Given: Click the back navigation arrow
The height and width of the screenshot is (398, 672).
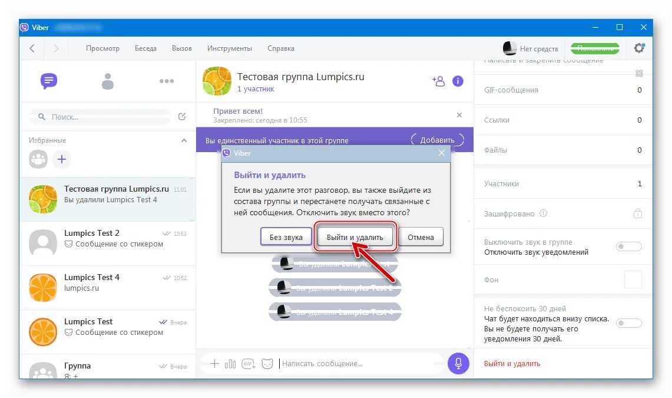Looking at the screenshot, I should (x=32, y=48).
